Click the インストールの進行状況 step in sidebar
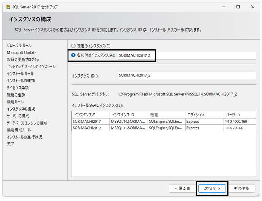This screenshot has height=201, width=262. point(25,137)
